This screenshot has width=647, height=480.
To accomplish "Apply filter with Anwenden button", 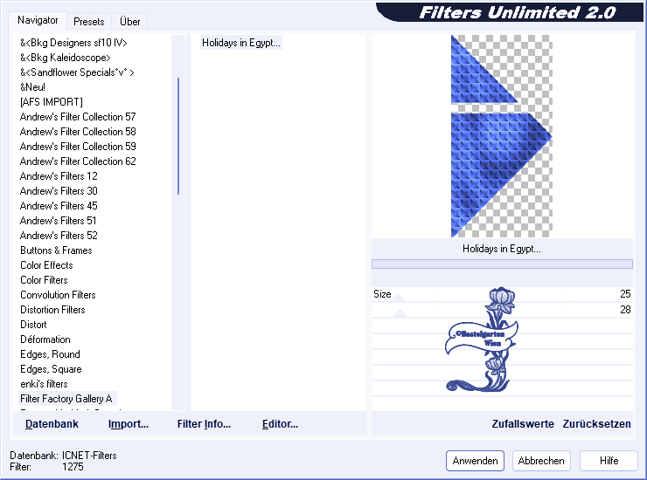I will 475,460.
